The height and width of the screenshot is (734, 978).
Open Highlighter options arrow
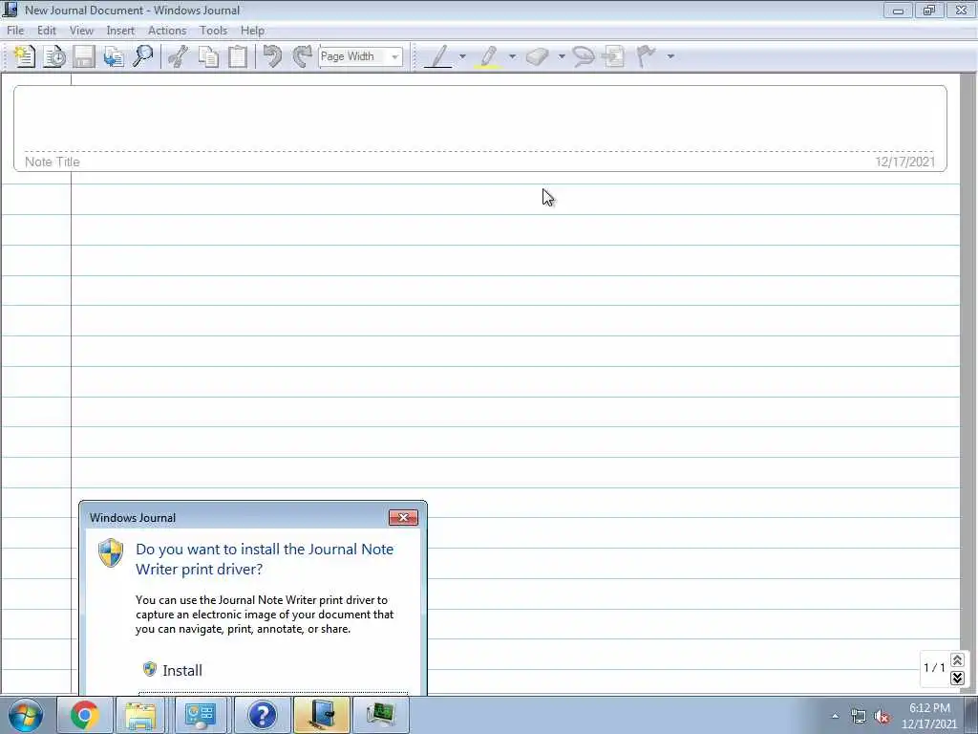point(512,56)
